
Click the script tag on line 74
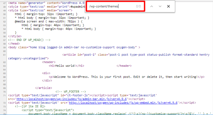pos(48,110)
